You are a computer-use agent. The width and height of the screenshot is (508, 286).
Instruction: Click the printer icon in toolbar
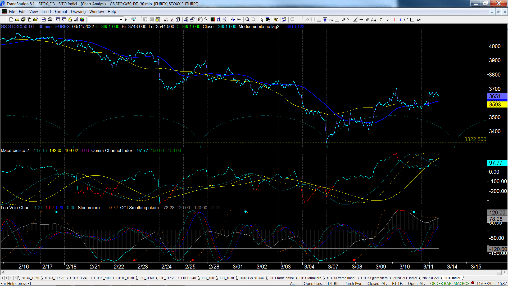pyautogui.click(x=50, y=20)
